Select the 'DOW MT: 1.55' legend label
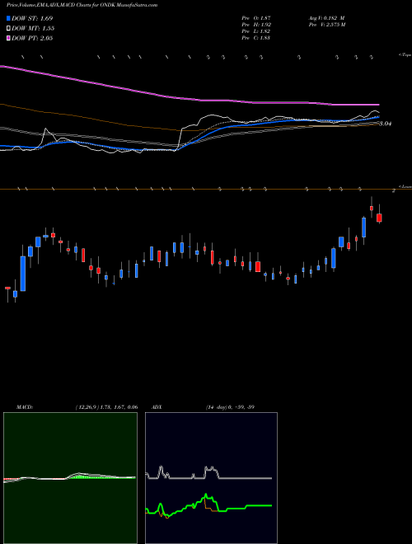Screen dimensions: 412x544 pyautogui.click(x=33, y=28)
